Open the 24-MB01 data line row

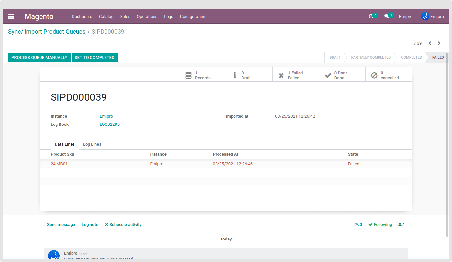pyautogui.click(x=226, y=164)
